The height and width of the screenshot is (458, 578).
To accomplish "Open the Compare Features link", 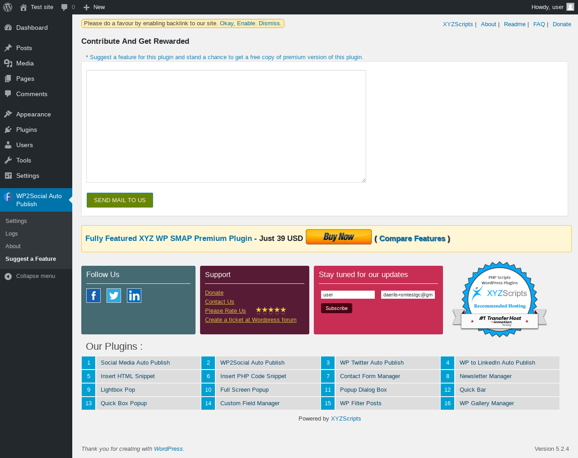I will 412,239.
